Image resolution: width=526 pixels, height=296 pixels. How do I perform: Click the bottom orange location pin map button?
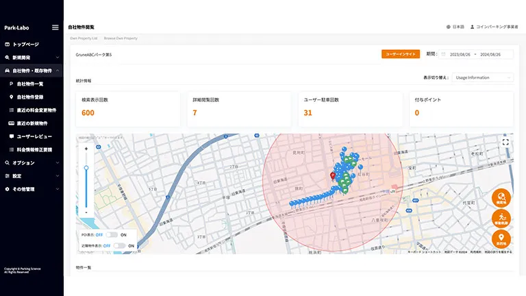[x=501, y=239]
